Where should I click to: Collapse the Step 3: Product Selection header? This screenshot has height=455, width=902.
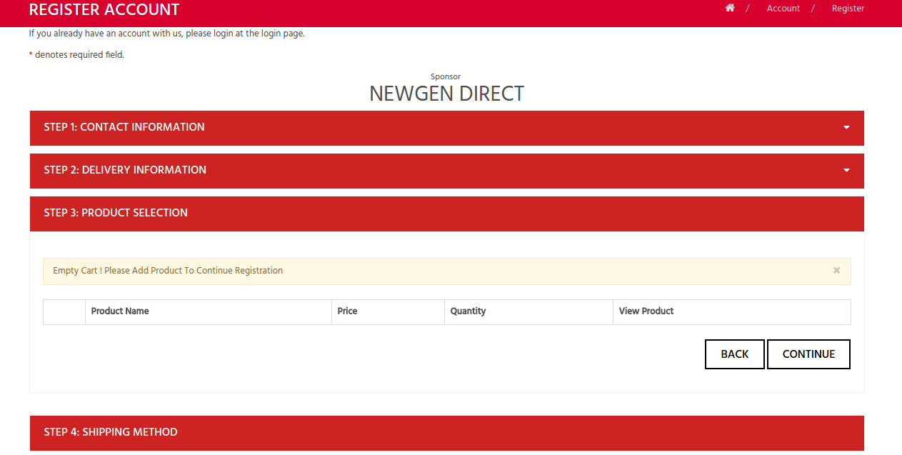point(447,214)
